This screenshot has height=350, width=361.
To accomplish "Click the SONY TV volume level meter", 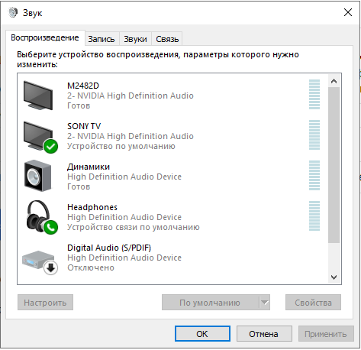I will (x=314, y=134).
